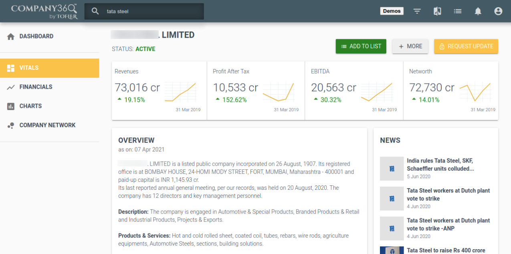Click the Company360 by Tofler logo
511x254 pixels.
click(x=44, y=11)
